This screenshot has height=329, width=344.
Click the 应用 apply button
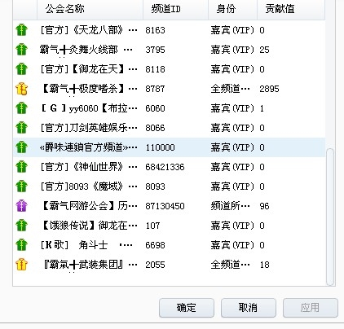(x=311, y=308)
